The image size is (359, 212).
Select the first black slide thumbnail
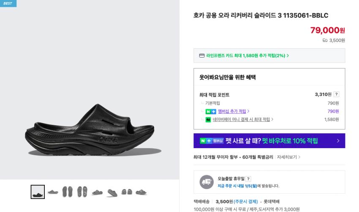(x=38, y=192)
